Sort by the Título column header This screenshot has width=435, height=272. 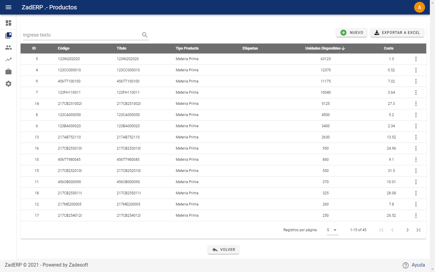pos(121,48)
